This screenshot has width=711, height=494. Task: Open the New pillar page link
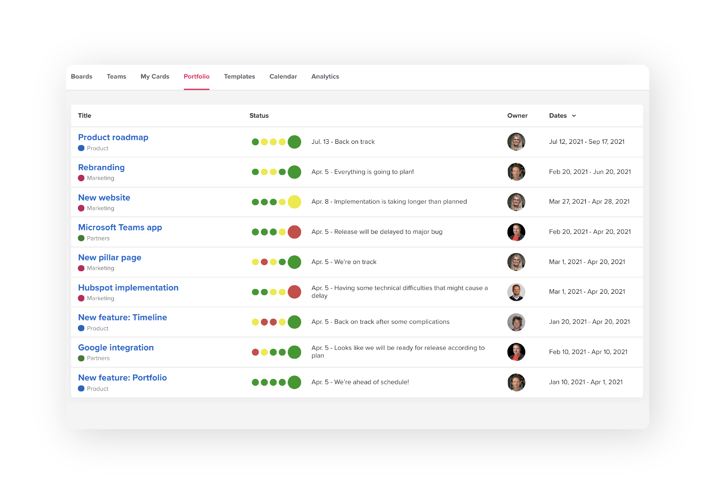click(110, 257)
